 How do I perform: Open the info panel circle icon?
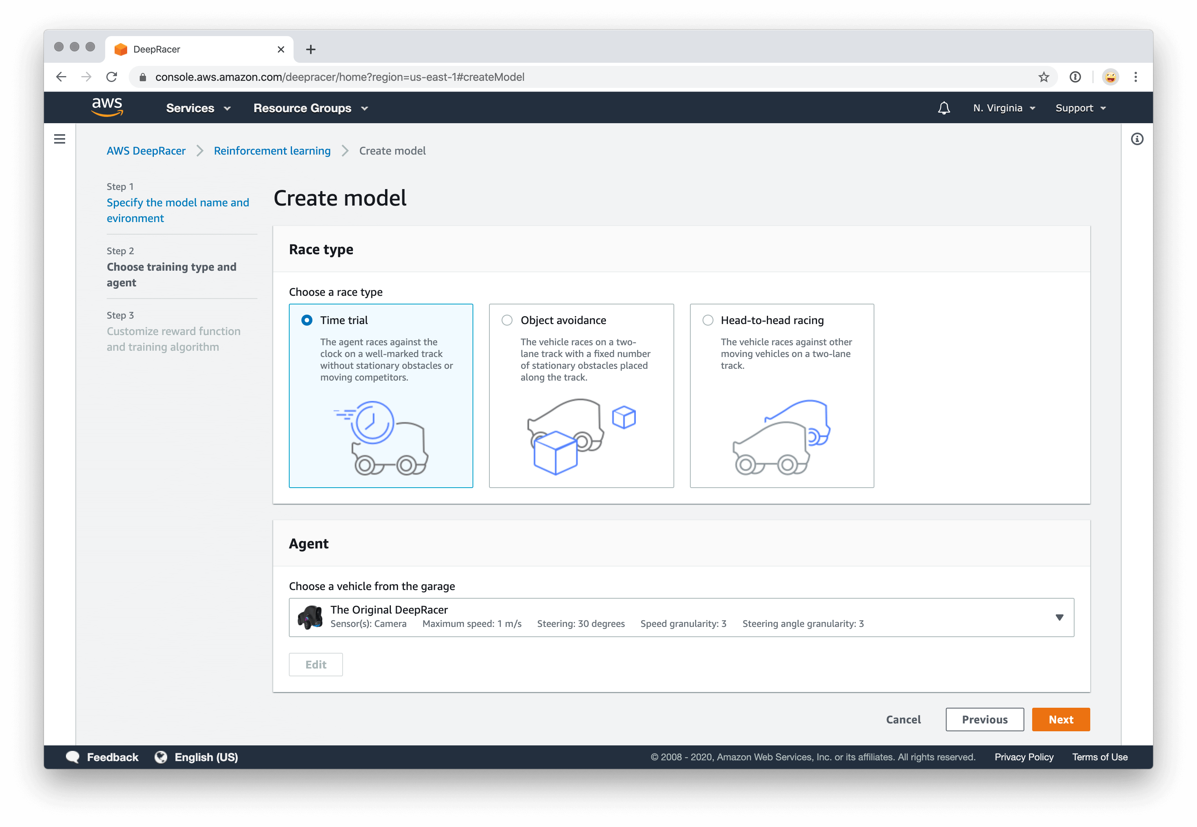click(x=1137, y=139)
